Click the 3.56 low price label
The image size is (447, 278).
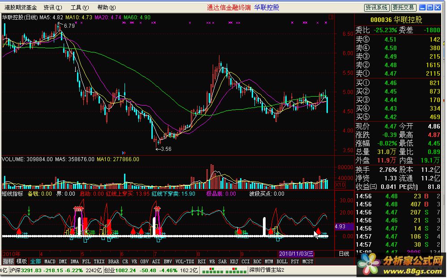[166, 149]
